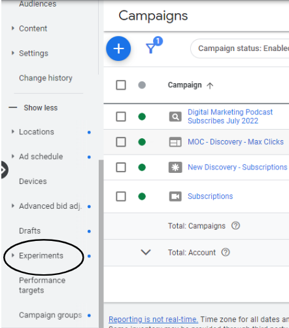
Task: Open Audiences in the sidebar
Action: click(38, 4)
